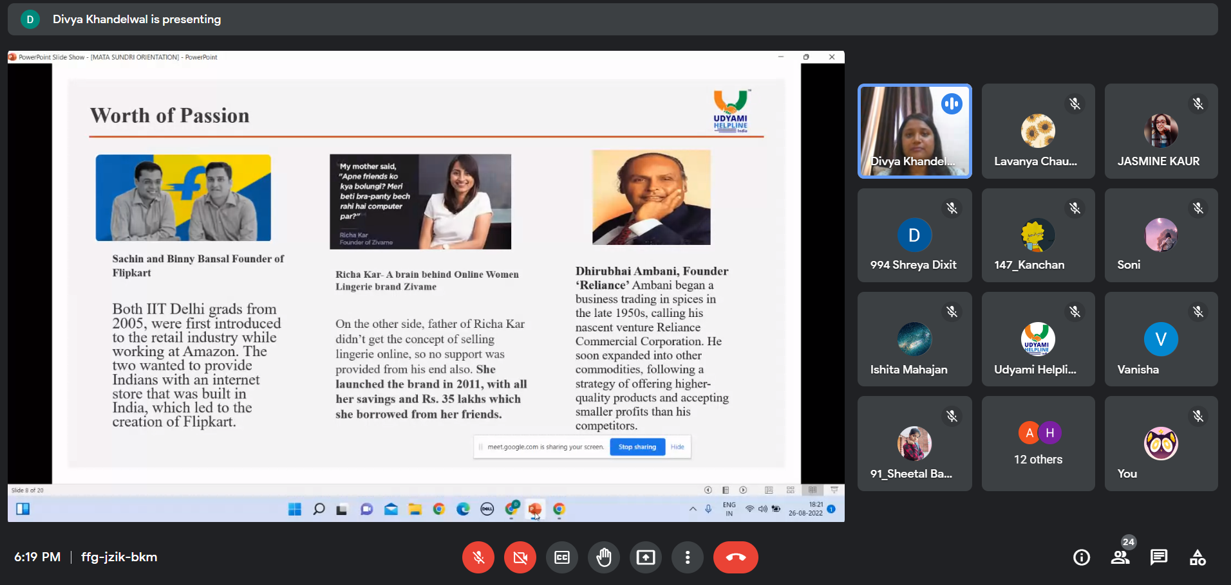
Task: Unmute the microphone in call controls
Action: click(478, 557)
